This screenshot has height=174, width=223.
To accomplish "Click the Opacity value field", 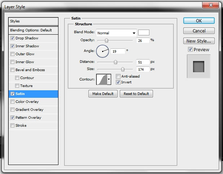I will 143,40.
